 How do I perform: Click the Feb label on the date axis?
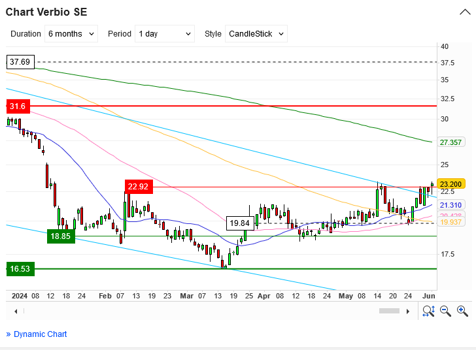click(x=105, y=296)
